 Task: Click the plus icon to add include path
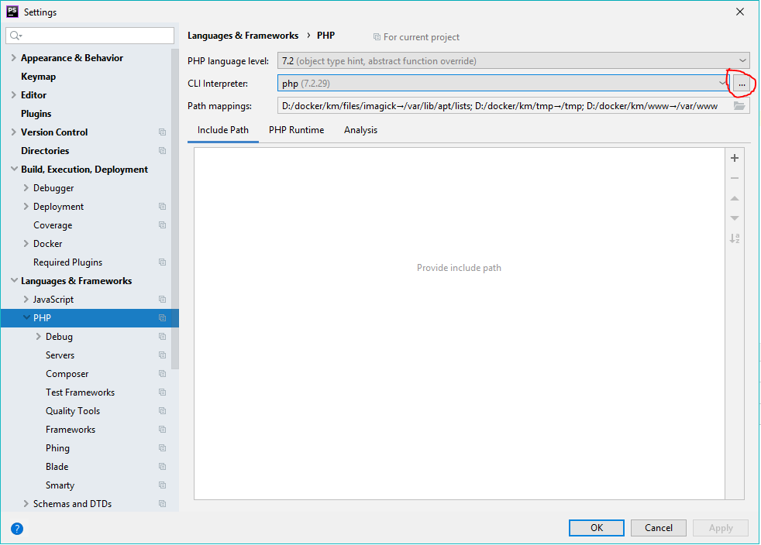pos(735,158)
